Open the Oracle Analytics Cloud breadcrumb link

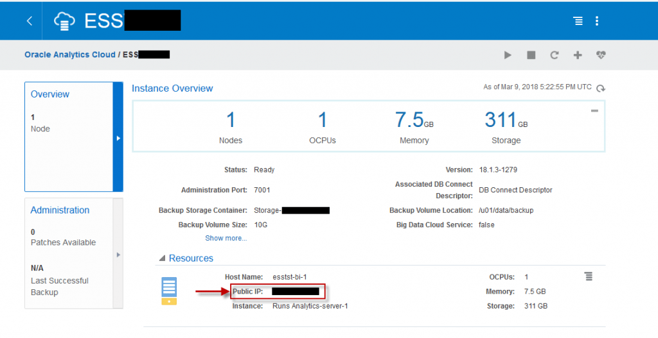tap(69, 55)
